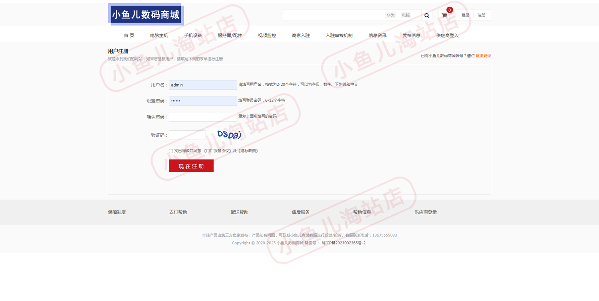
Task: Open 支付帮助 footer link
Action: [178, 212]
